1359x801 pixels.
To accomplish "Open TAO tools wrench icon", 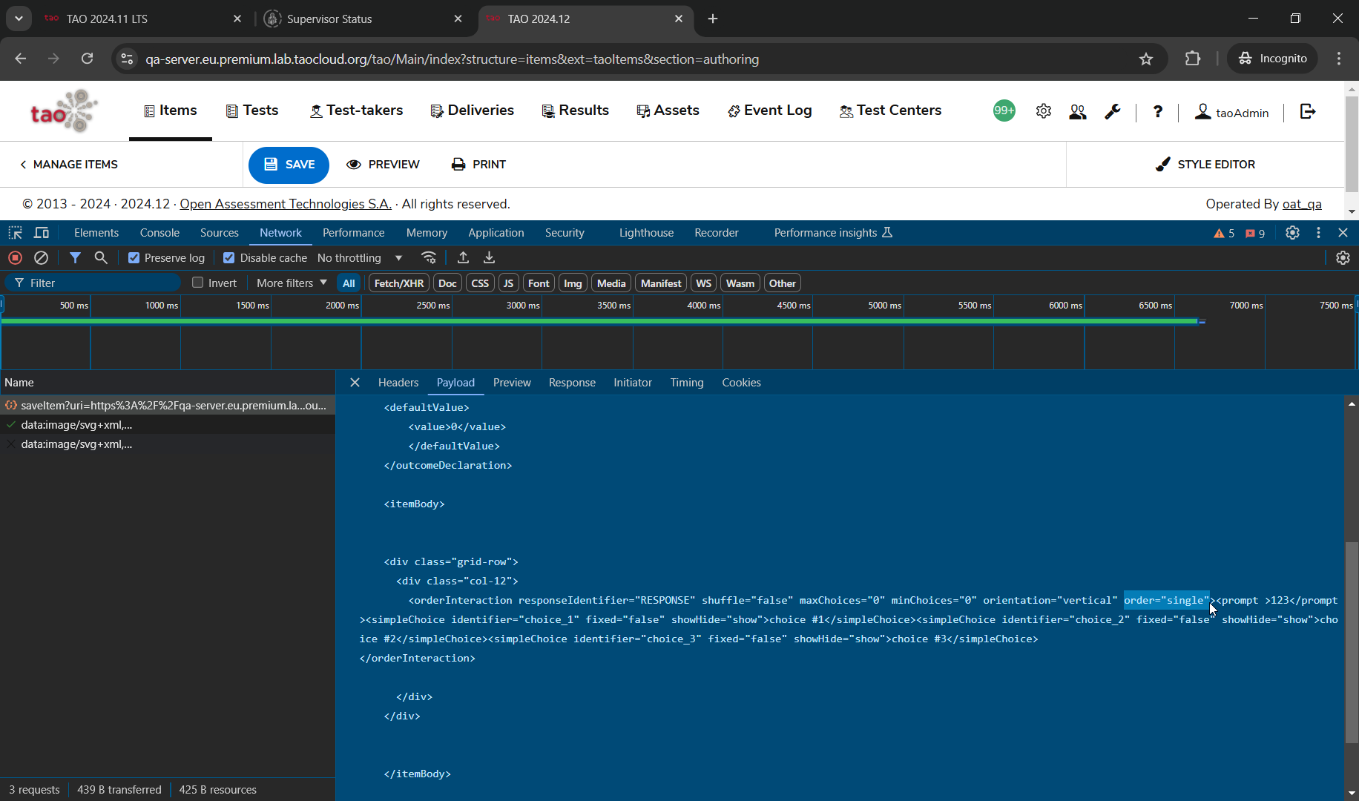I will (1112, 111).
